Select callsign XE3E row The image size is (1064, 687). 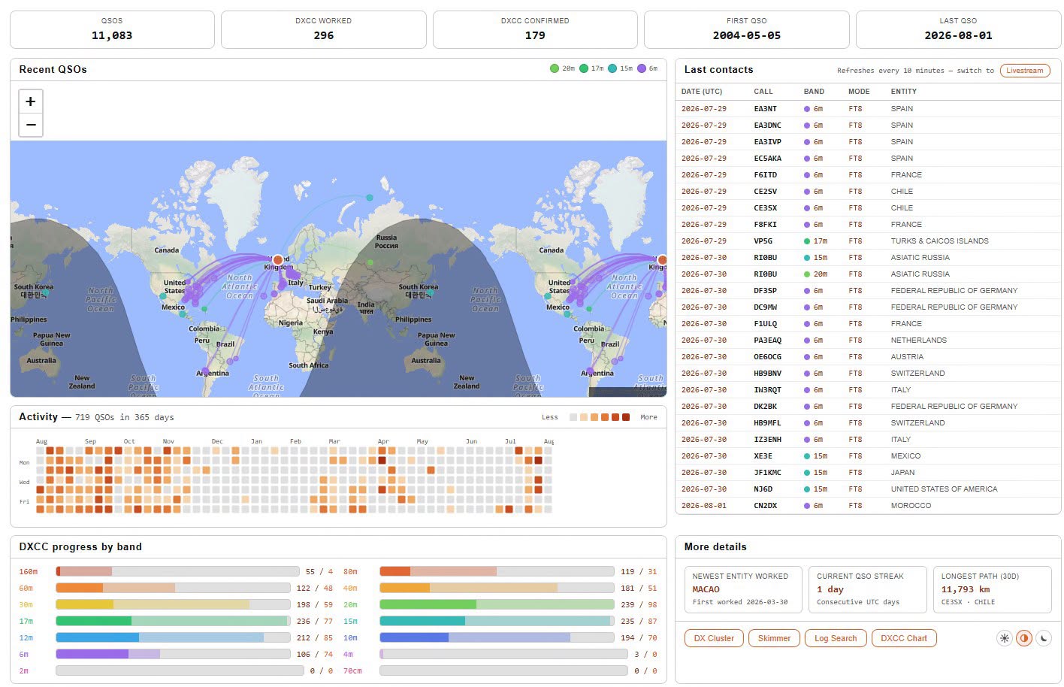pos(868,456)
